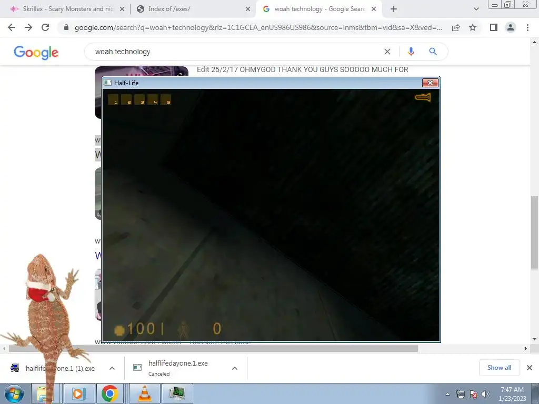Screen dimensions: 539x404
Task: Click the Google logo
Action: (36, 53)
